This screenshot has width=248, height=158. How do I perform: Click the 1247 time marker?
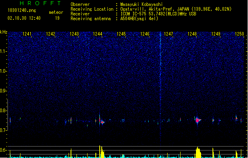[x=168, y=34]
